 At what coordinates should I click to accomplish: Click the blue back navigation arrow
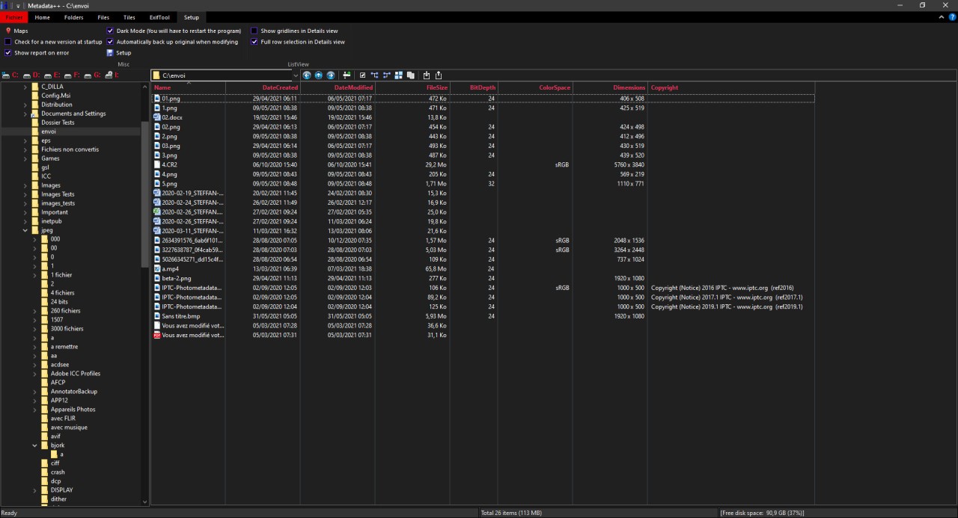pyautogui.click(x=307, y=75)
